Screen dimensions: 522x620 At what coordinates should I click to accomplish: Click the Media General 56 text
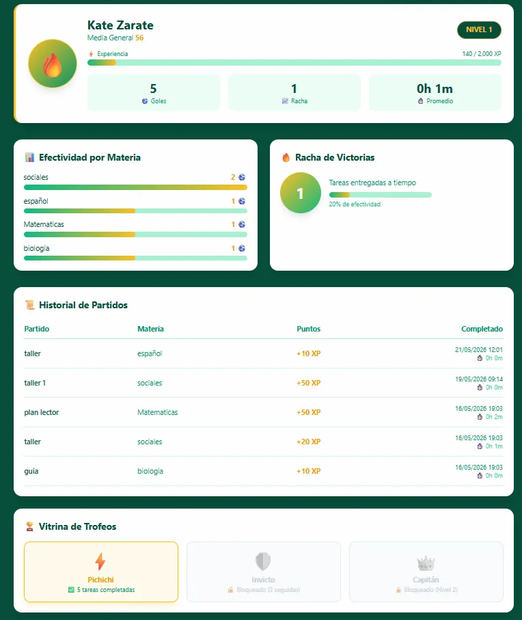115,38
